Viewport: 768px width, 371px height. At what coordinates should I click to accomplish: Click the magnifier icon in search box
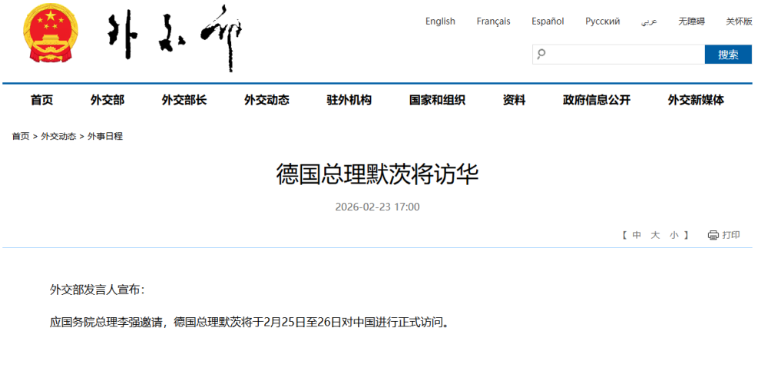[x=541, y=55]
